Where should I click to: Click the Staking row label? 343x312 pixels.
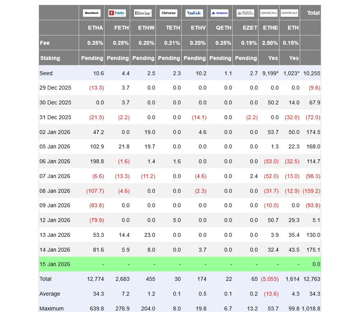pyautogui.click(x=50, y=58)
